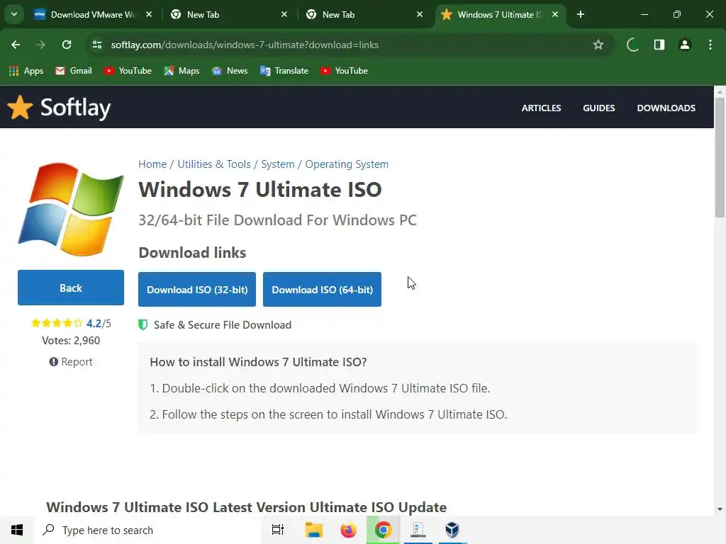Go back to previous page arrow
726x544 pixels.
(16, 45)
